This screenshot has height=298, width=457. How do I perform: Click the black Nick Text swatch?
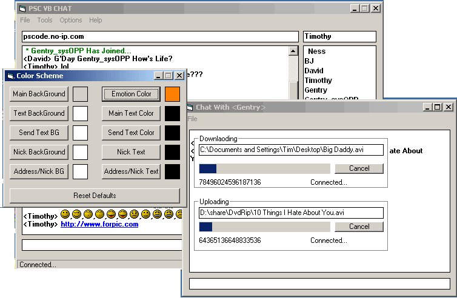coord(172,152)
